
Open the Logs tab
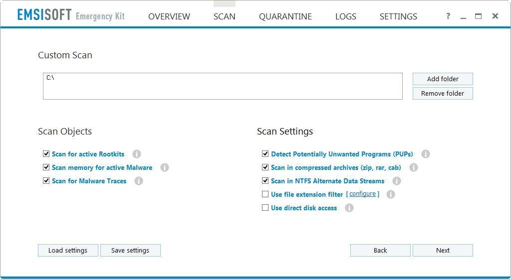pos(345,16)
